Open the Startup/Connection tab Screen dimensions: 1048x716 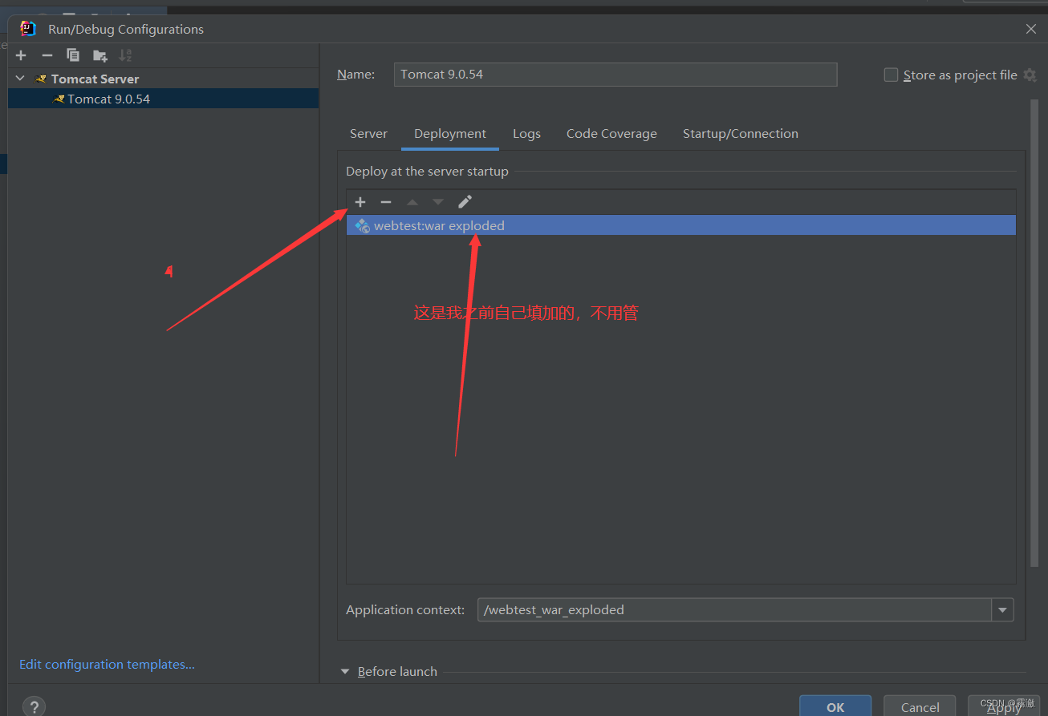(x=741, y=134)
